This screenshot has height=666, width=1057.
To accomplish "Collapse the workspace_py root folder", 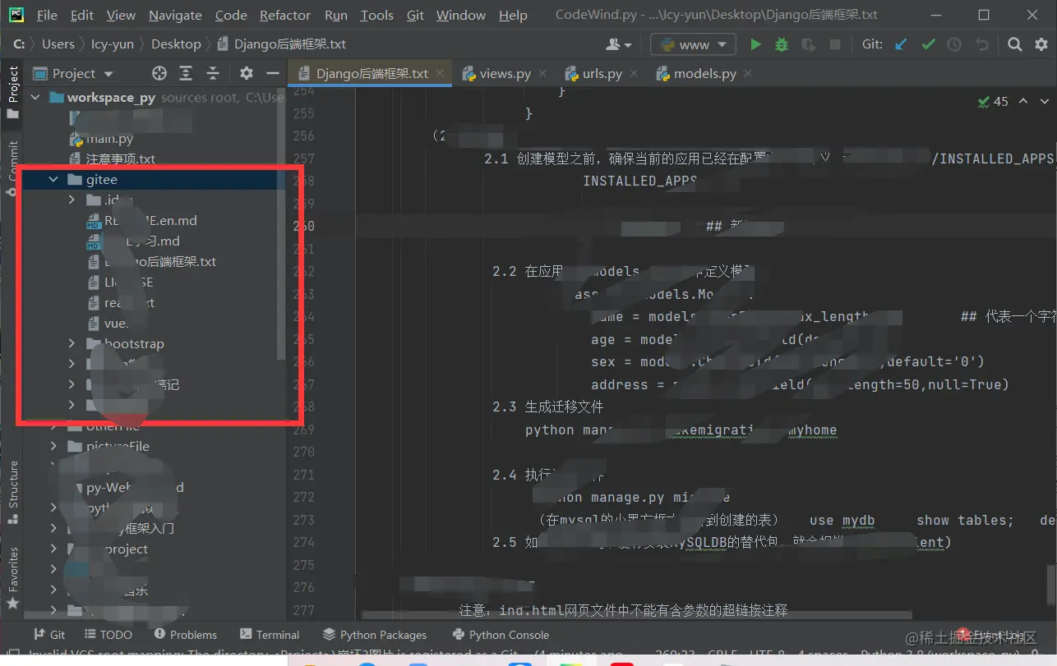I will click(35, 97).
